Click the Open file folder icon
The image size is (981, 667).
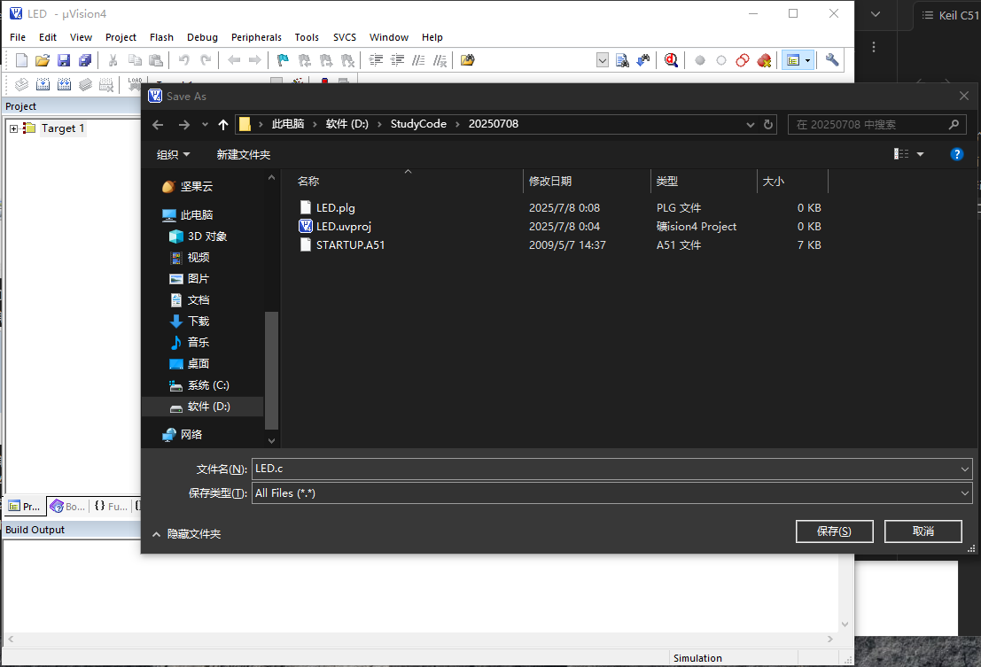[x=43, y=60]
